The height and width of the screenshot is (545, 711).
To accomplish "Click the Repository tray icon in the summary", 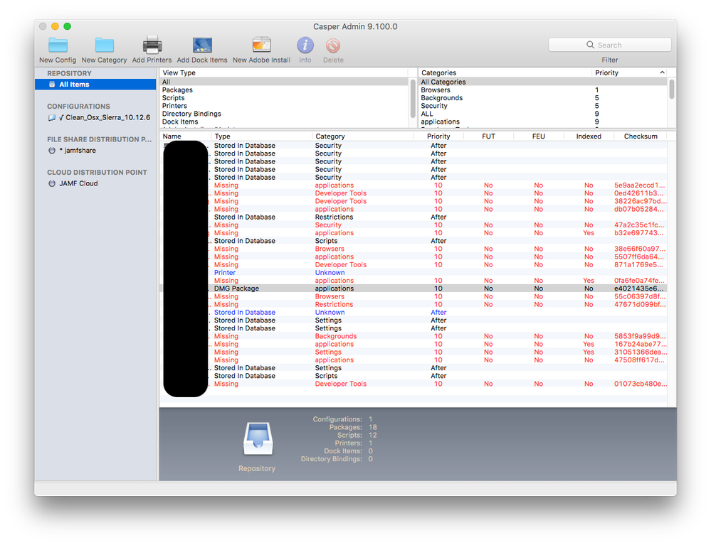I will pyautogui.click(x=258, y=438).
